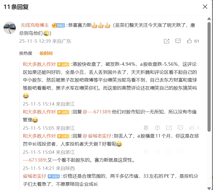Report the 15:05 reply with exclamation icon

157,128
